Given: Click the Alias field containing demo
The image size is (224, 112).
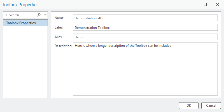Looking at the screenshot, I should click(x=145, y=37).
